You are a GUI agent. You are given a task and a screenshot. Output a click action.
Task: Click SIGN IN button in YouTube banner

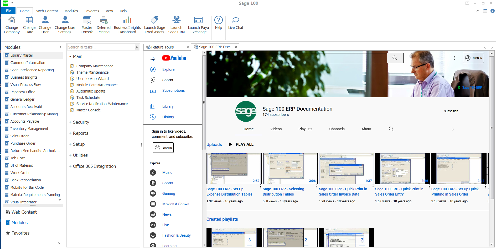pyautogui.click(x=473, y=58)
